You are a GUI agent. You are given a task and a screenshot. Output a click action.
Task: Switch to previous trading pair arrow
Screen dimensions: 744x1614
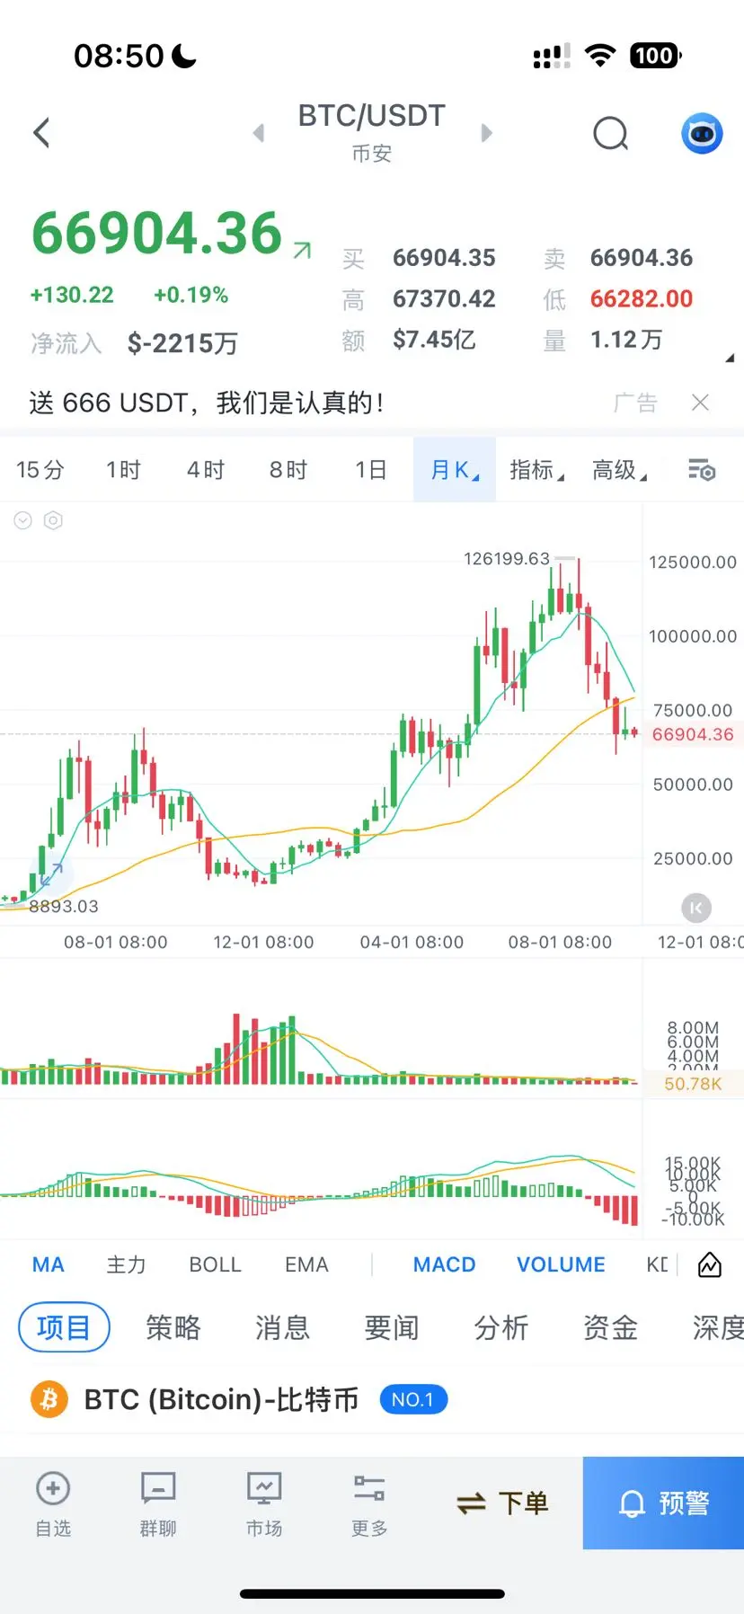[259, 133]
